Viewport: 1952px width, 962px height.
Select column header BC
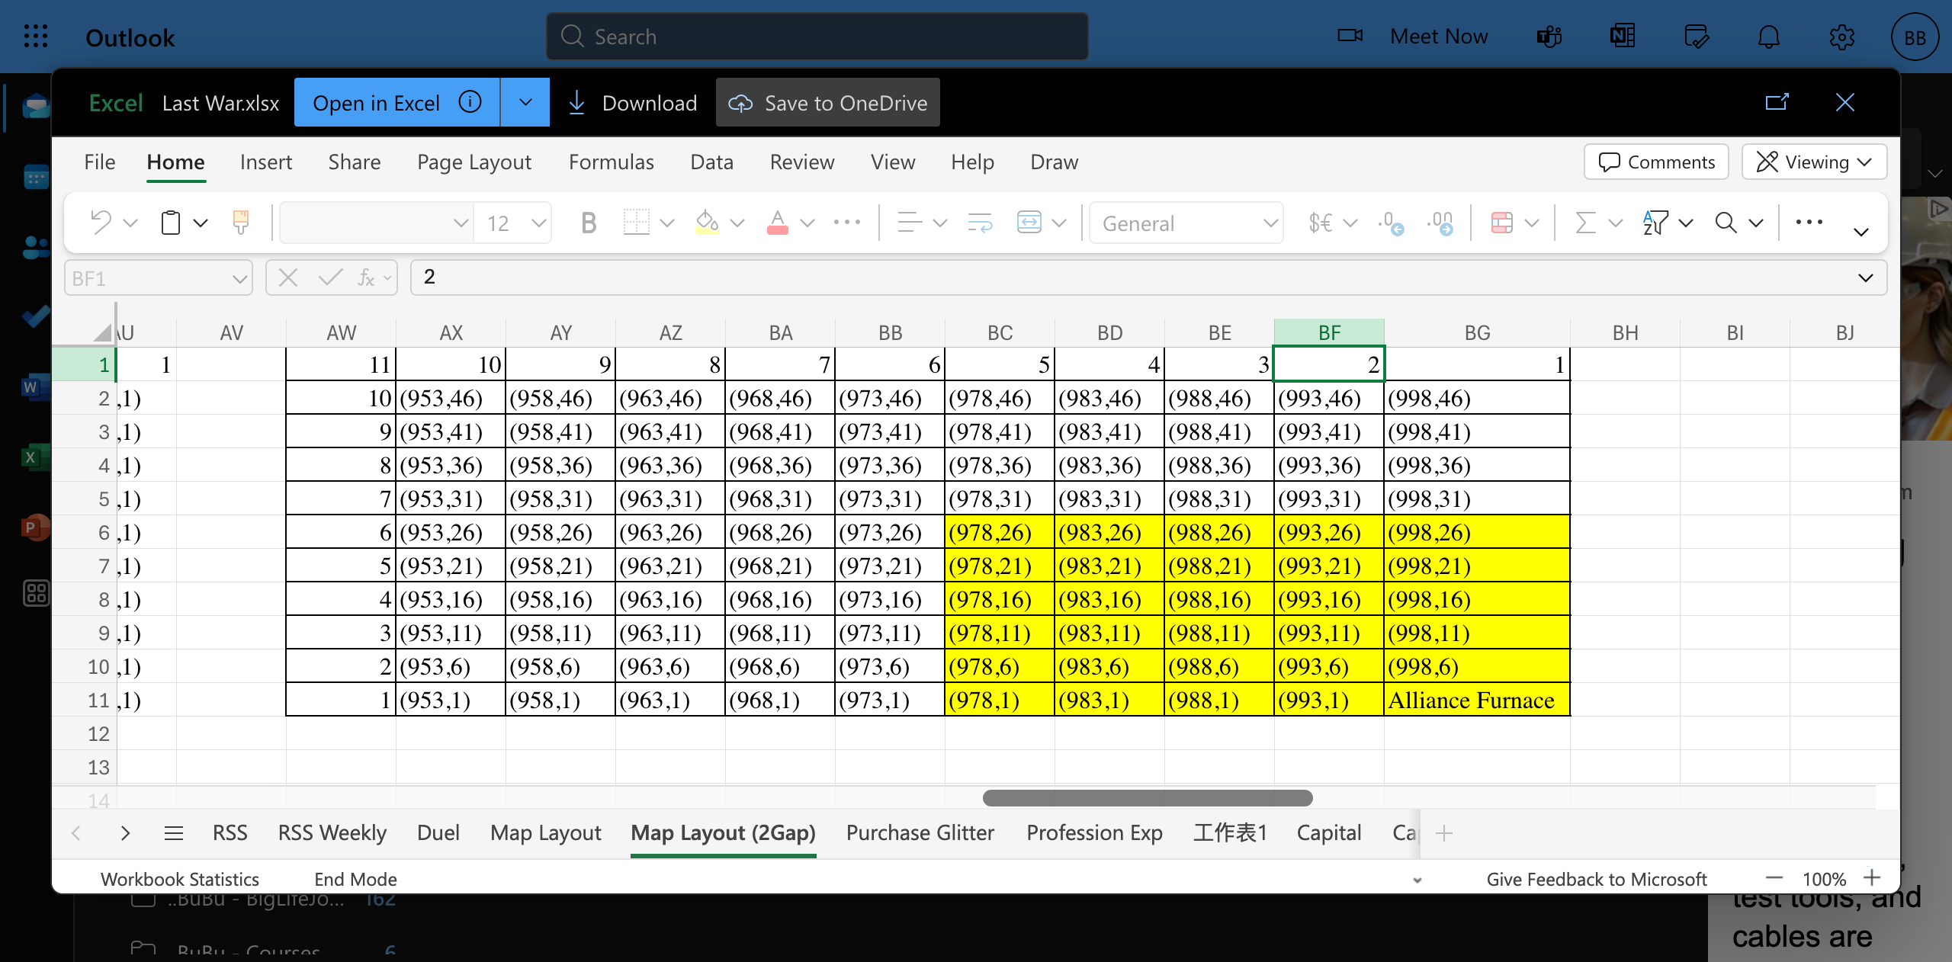(x=1000, y=332)
